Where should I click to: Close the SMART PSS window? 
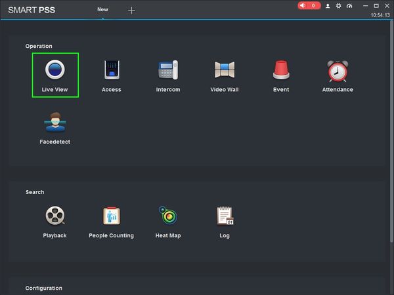tap(387, 6)
